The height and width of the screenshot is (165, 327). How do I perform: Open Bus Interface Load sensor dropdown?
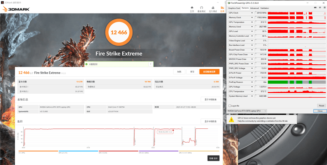pos(252,45)
